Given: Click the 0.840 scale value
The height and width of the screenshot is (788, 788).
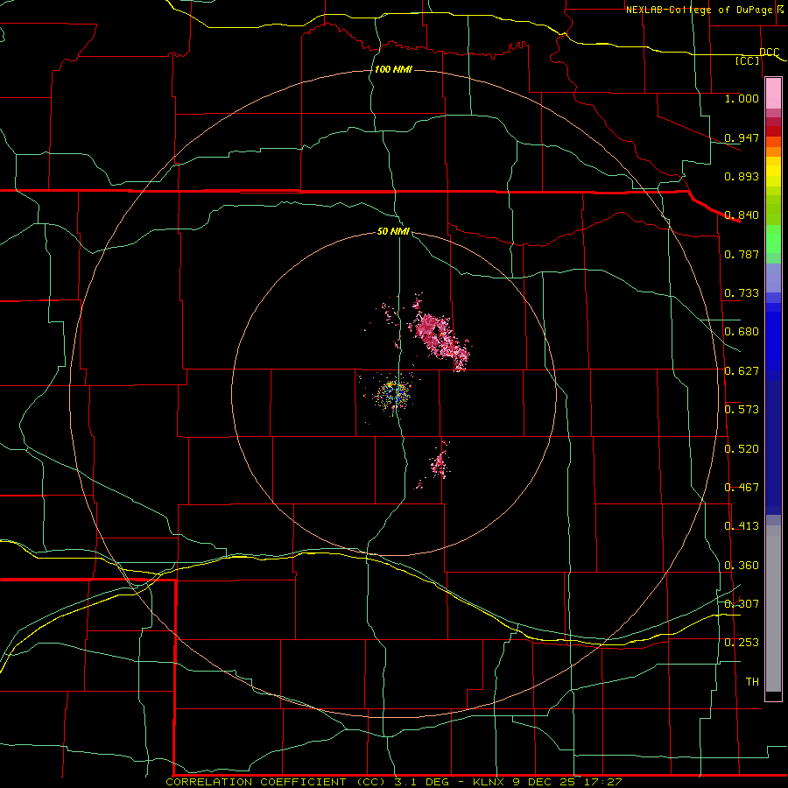Looking at the screenshot, I should [742, 215].
